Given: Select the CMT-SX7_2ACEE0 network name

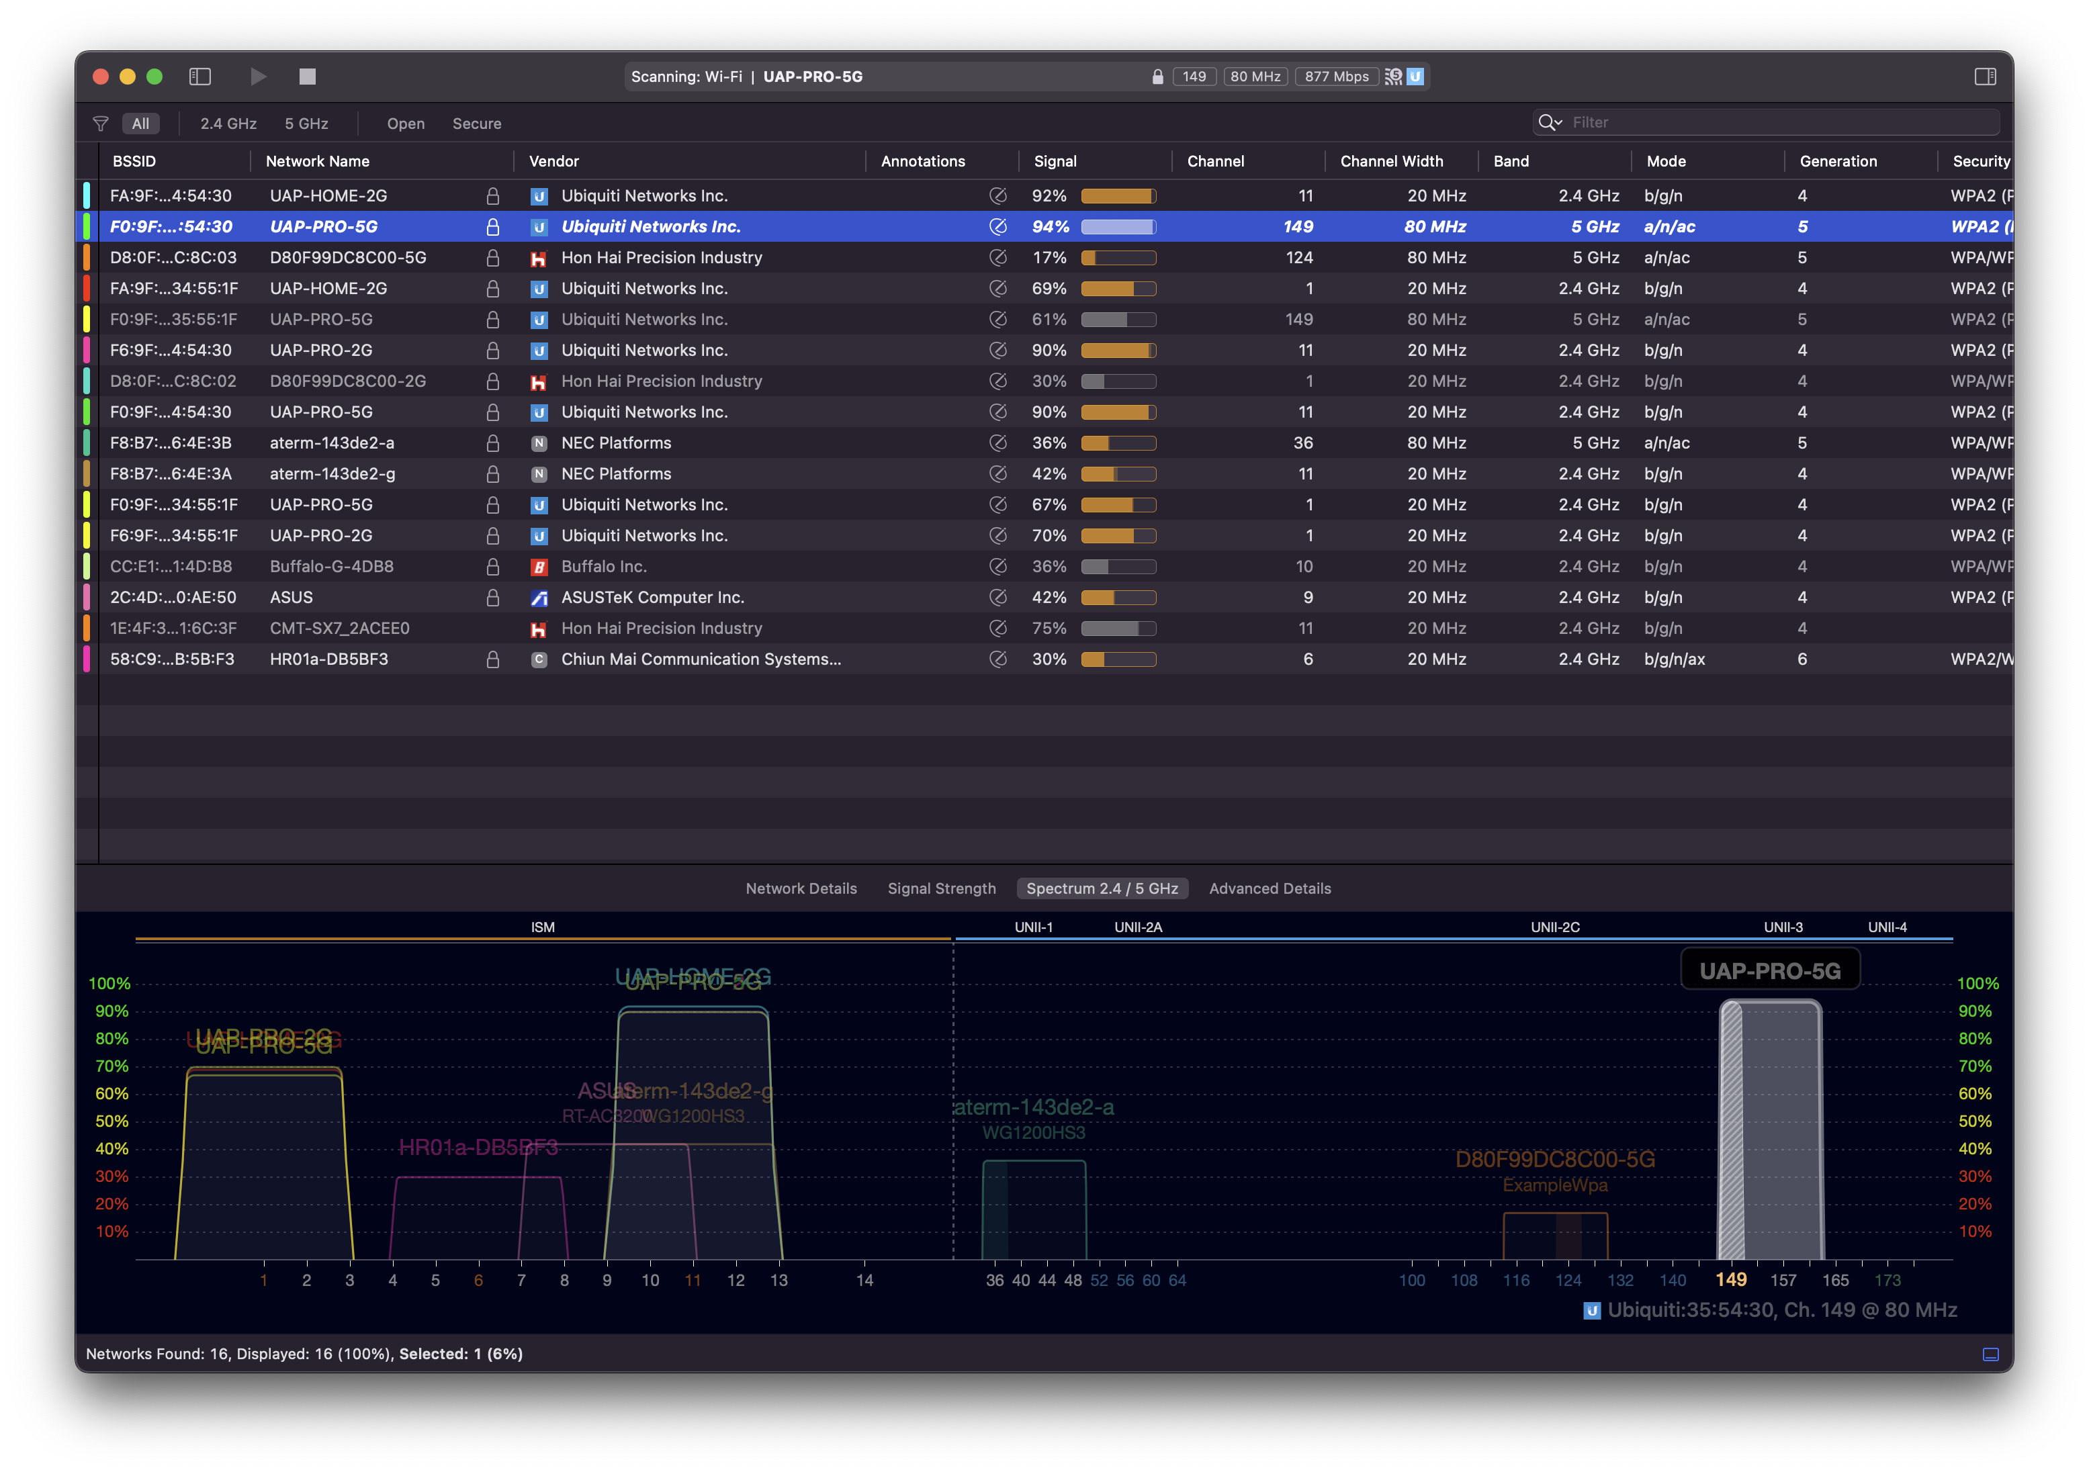Looking at the screenshot, I should tap(339, 629).
